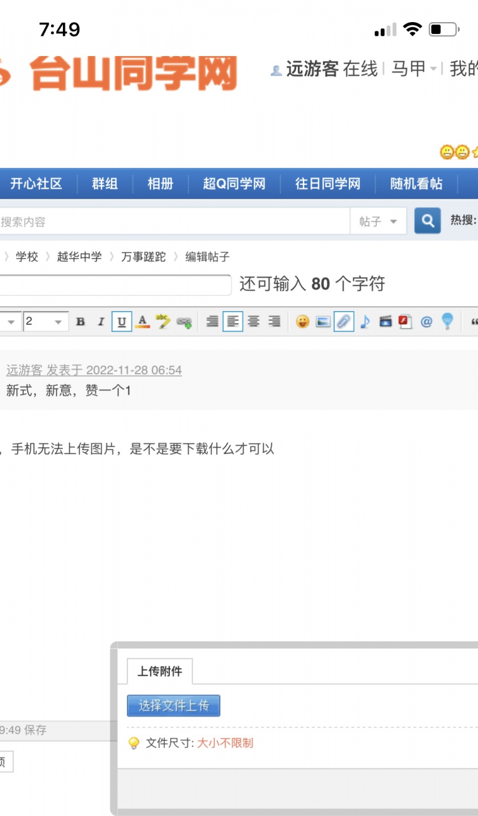The height and width of the screenshot is (816, 478).
Task: Click the insert image icon
Action: (323, 322)
